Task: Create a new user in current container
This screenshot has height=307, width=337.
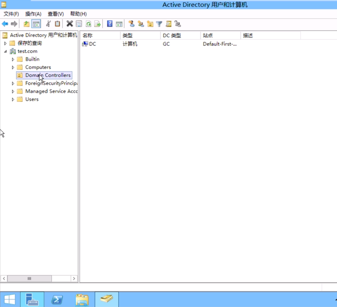Action: pos(131,24)
